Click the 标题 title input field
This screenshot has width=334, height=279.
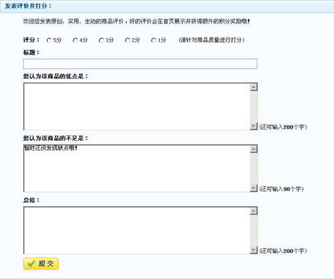pos(140,64)
